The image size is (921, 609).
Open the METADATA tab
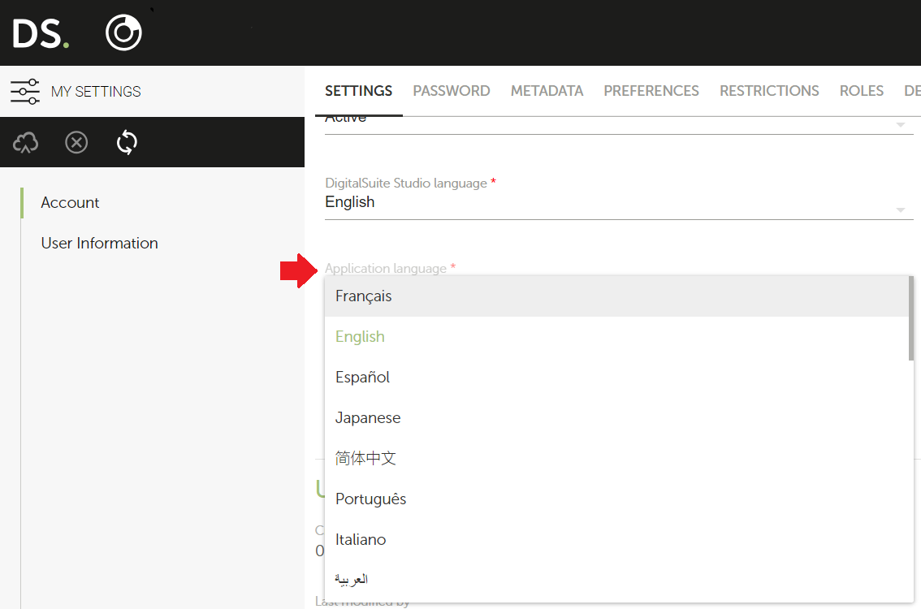(547, 91)
